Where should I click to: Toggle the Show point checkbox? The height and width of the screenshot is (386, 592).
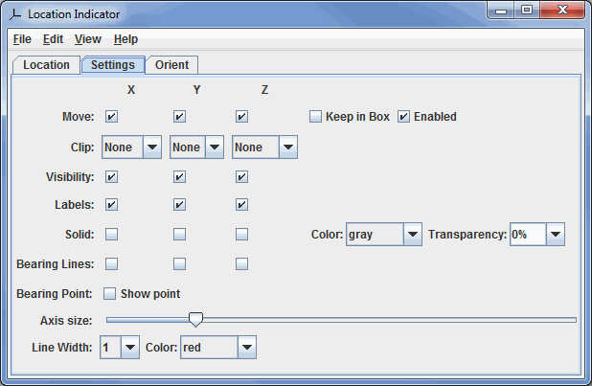click(110, 293)
